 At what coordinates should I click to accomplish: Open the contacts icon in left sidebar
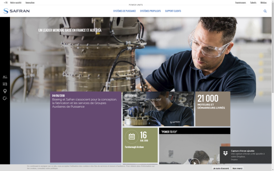[x=5, y=77]
